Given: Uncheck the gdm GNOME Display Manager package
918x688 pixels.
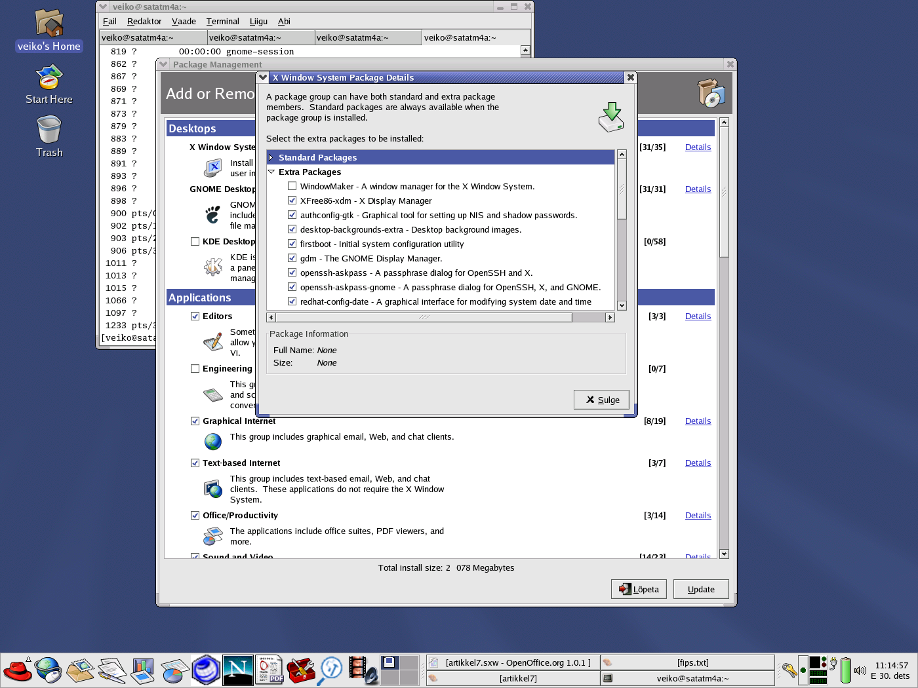Looking at the screenshot, I should point(292,258).
